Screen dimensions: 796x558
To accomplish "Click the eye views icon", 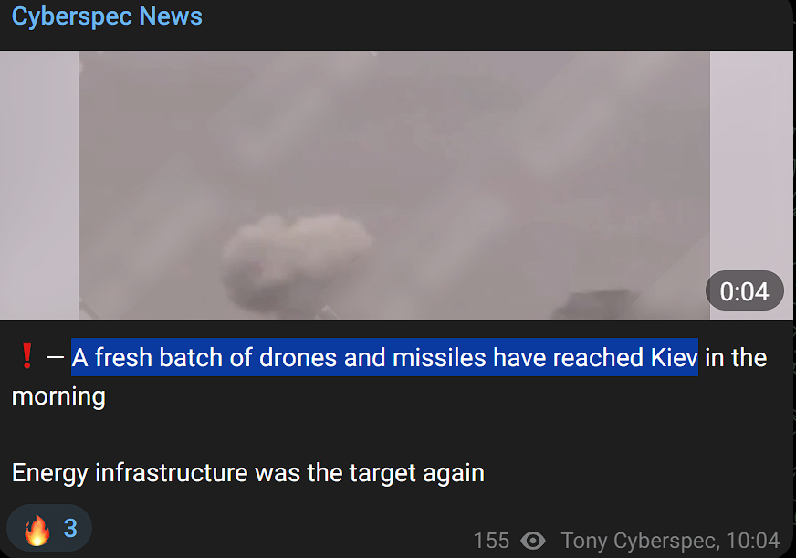I will (x=533, y=541).
